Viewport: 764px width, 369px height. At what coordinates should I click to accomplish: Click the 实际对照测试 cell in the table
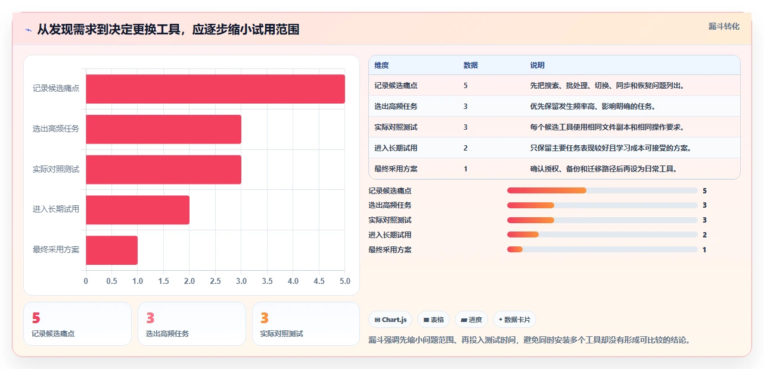click(x=396, y=127)
